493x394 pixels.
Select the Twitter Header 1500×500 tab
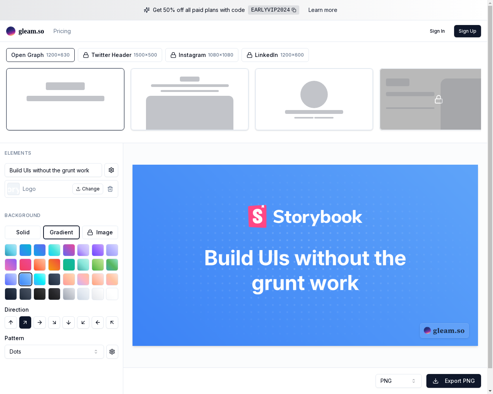[120, 55]
